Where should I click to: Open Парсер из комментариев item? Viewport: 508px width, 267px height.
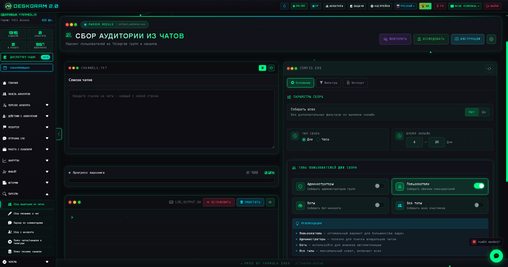pyautogui.click(x=27, y=223)
